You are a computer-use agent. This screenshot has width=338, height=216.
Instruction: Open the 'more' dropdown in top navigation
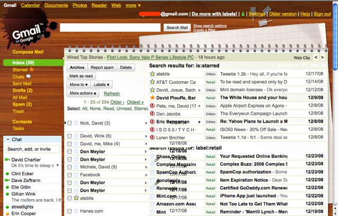pyautogui.click(x=133, y=5)
